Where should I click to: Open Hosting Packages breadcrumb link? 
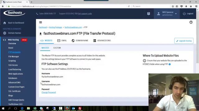(x=56, y=27)
